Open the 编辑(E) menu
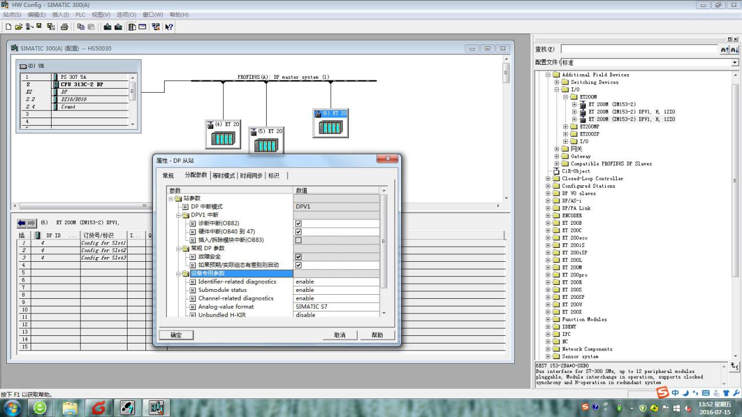Viewport: 742px width, 417px height. coord(37,14)
